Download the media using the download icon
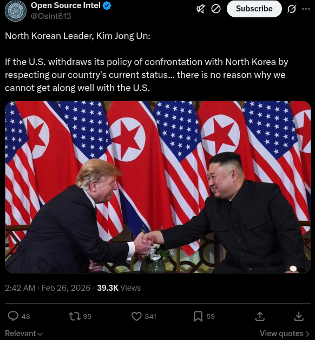 299,316
